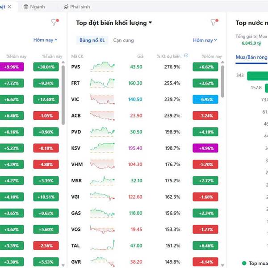Open Hôm nay dropdown in the volume panel
Viewport: 268px width, 268px height.
coord(205,40)
